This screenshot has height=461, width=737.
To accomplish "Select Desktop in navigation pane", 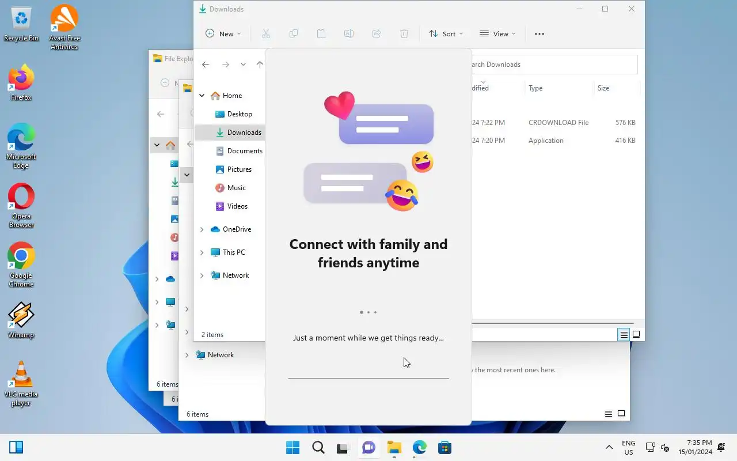I will coord(233,114).
